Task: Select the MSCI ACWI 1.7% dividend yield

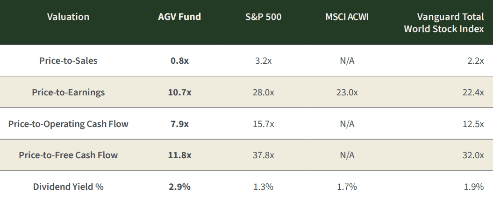Action: pos(347,187)
